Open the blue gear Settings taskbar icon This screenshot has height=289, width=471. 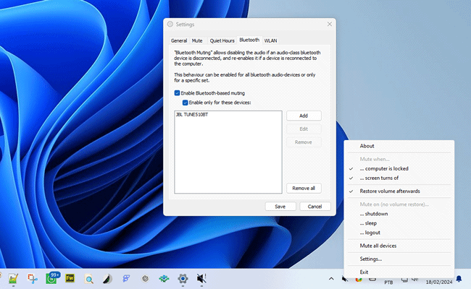pyautogui.click(x=183, y=278)
